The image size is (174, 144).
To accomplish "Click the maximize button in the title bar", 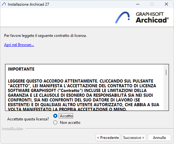I will (x=152, y=4).
